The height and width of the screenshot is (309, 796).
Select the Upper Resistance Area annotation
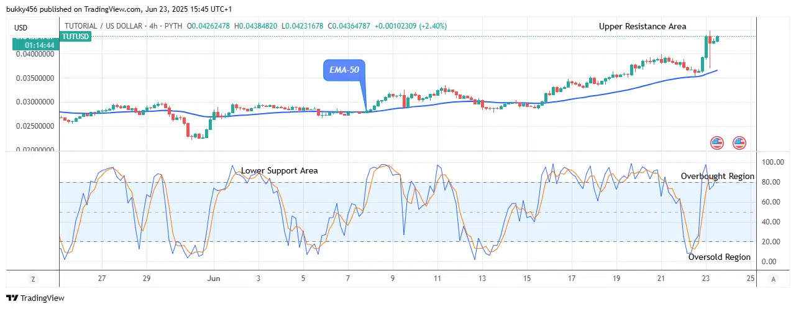pyautogui.click(x=643, y=26)
